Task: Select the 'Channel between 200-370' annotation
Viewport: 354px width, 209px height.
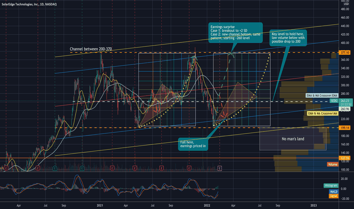Action: click(x=91, y=49)
